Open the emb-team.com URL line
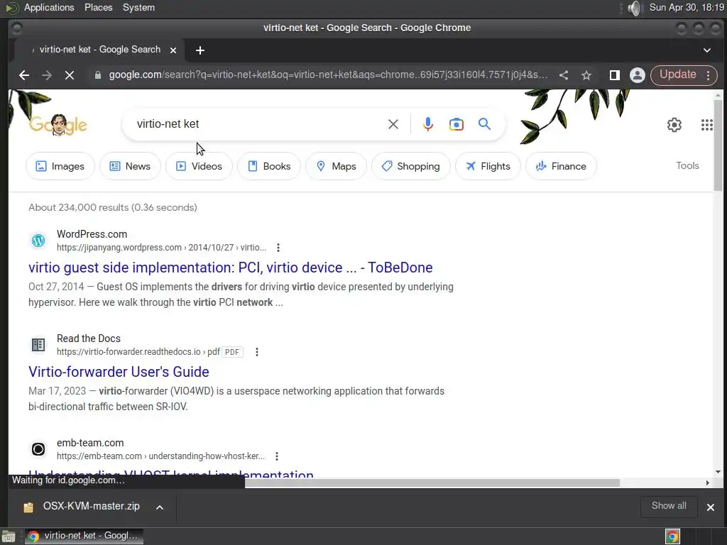727x545 pixels. [x=160, y=456]
